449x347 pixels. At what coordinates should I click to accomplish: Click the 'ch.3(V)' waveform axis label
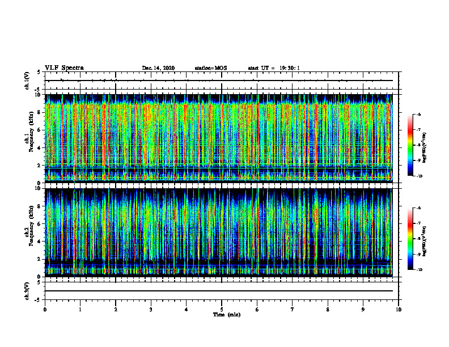click(27, 291)
